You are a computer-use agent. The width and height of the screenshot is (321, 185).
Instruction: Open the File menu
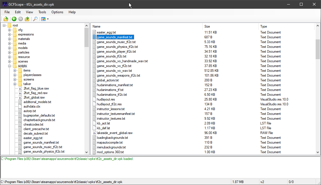click(x=7, y=12)
